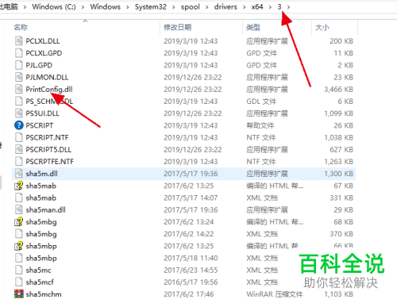Click the 2017/6/23 14:55 date cell

[191, 270]
